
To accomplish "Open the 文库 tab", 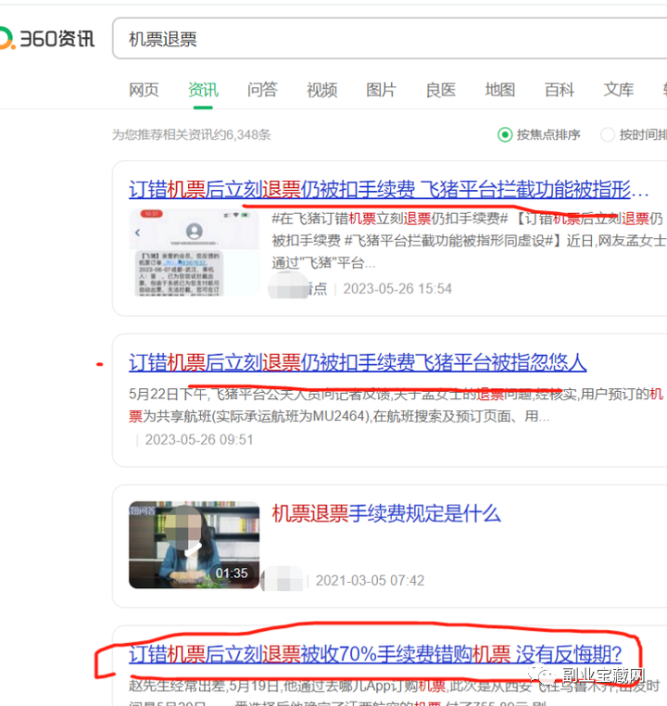I will (619, 90).
